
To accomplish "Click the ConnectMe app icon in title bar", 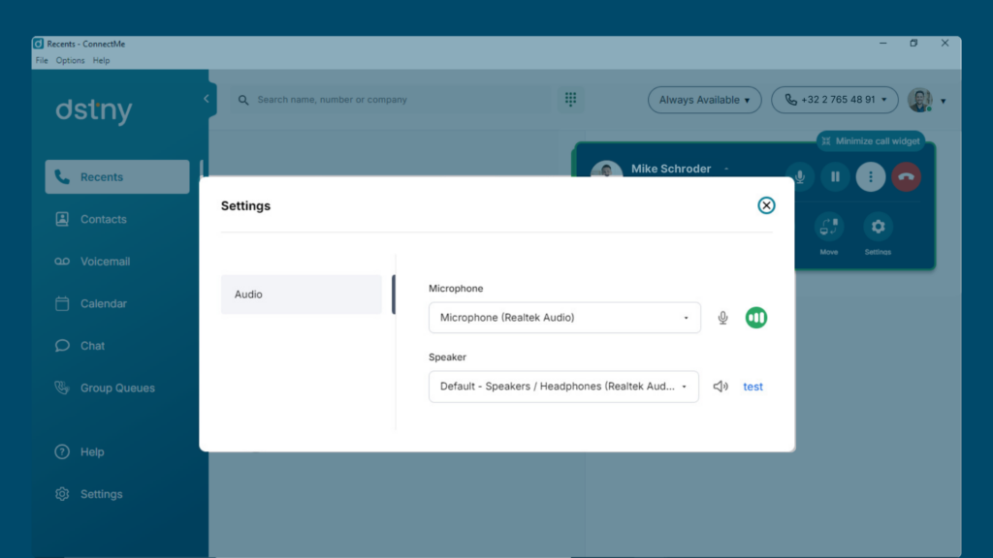I will (x=39, y=44).
